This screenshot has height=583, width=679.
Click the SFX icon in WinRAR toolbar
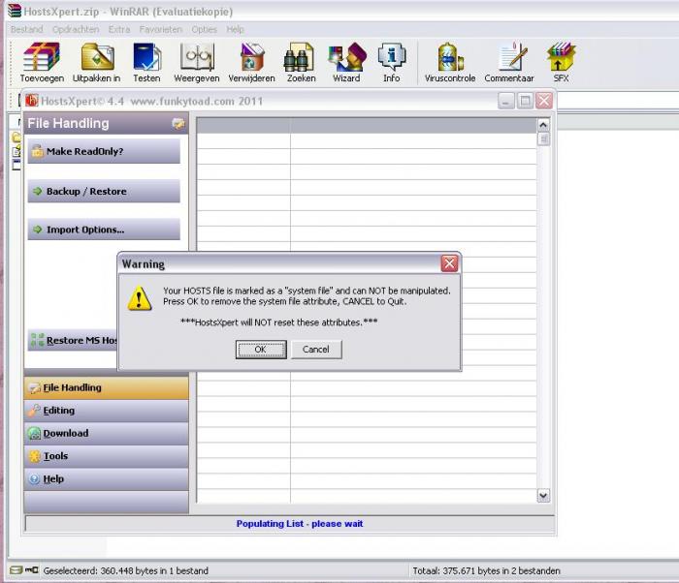[561, 62]
